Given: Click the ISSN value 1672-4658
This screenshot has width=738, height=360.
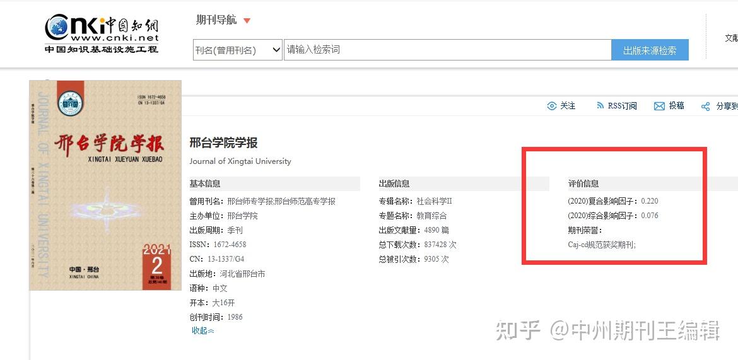Looking at the screenshot, I should pyautogui.click(x=230, y=245).
